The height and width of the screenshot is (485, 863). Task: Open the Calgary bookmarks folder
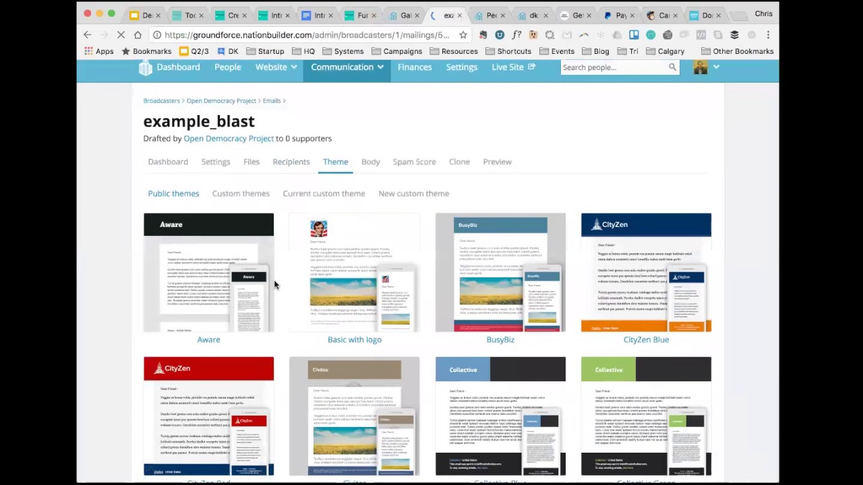(x=665, y=51)
